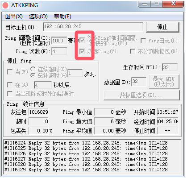Select log line #1016029 Reply
The height and width of the screenshot is (178, 187).
click(x=86, y=170)
